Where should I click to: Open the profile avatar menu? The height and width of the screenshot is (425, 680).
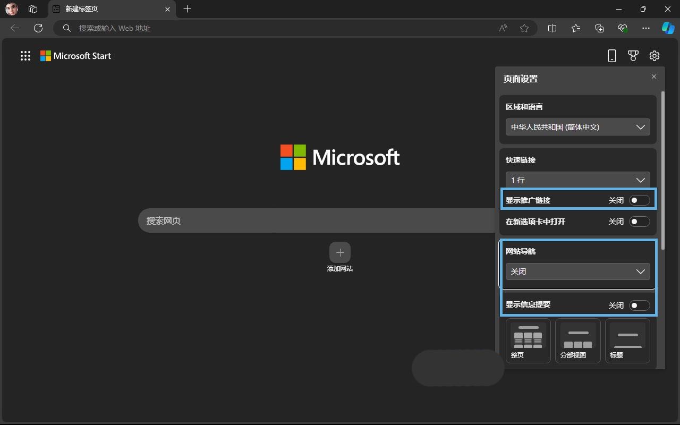12,9
